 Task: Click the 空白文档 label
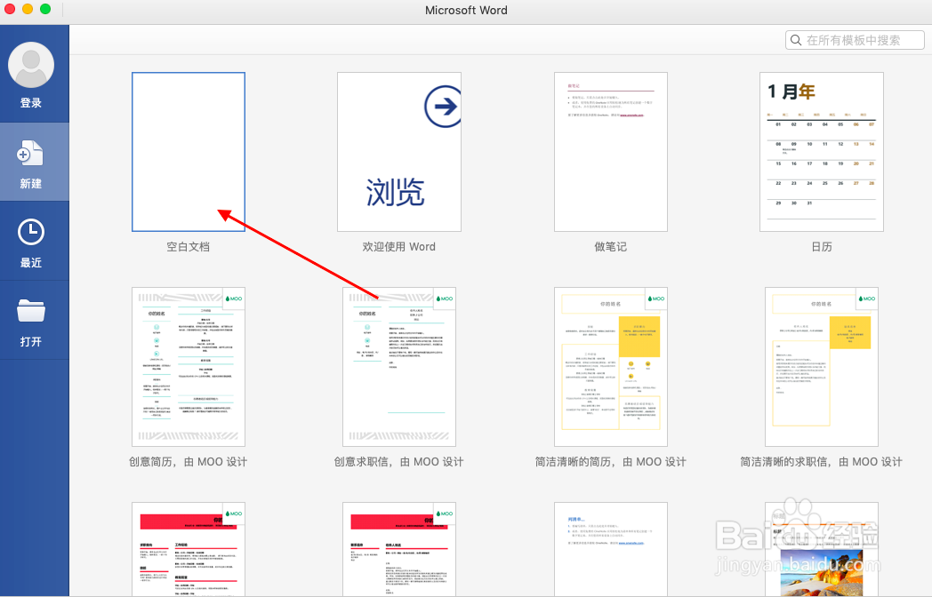pyautogui.click(x=188, y=246)
